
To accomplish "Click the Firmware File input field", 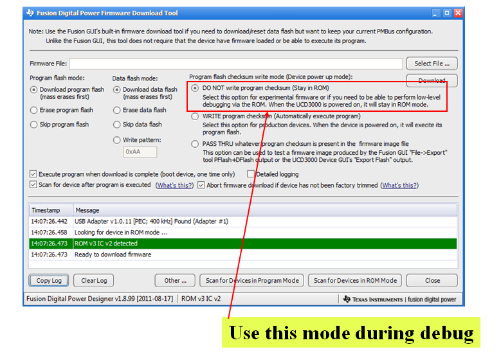I will point(236,64).
